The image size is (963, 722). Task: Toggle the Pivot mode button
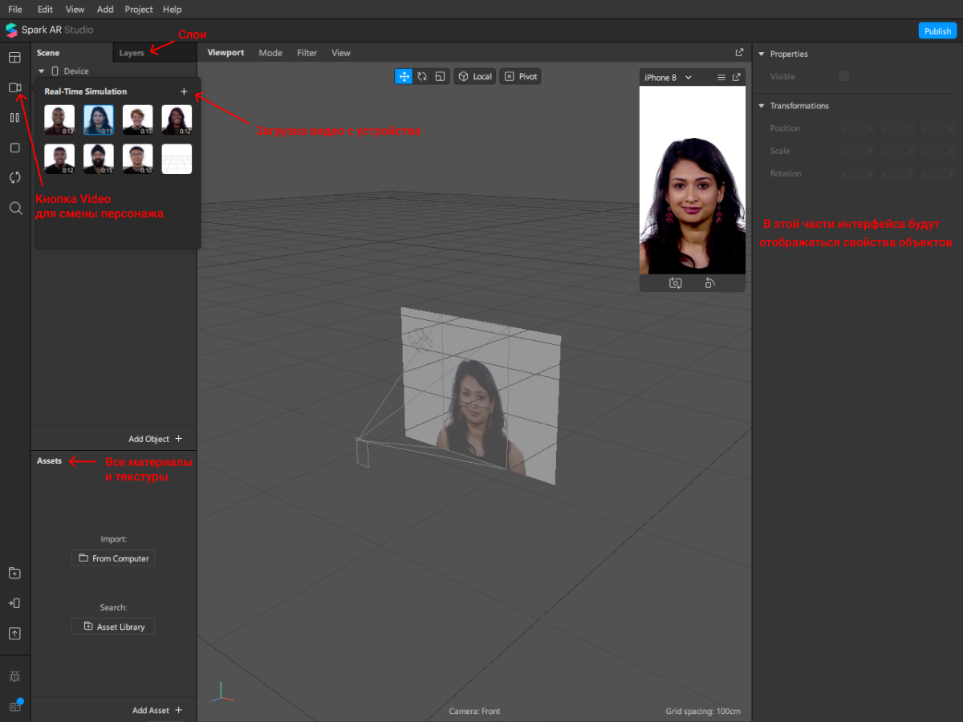[x=520, y=76]
